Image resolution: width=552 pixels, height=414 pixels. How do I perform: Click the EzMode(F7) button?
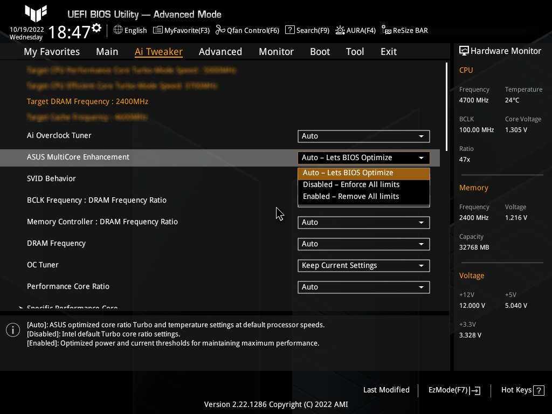coord(453,390)
